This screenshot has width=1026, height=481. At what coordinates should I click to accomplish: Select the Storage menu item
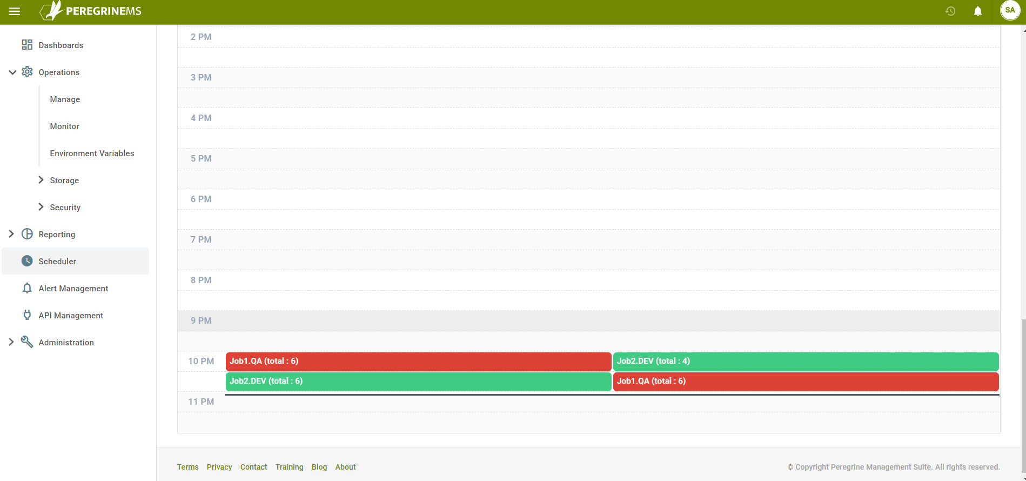pyautogui.click(x=64, y=181)
